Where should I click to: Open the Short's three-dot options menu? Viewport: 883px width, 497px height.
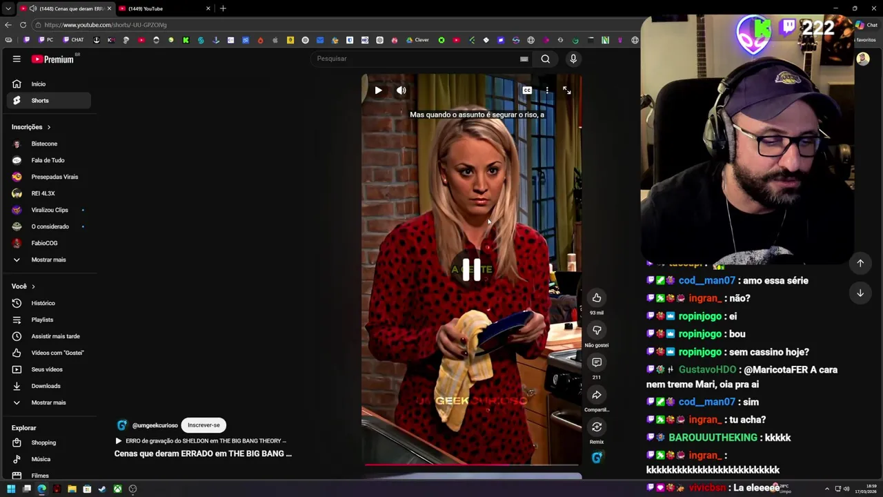click(547, 90)
